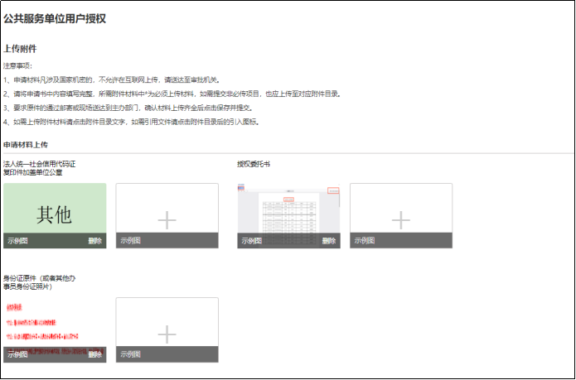View 示例图 on the empty 授权委托书 slot
This screenshot has width=576, height=380.
tap(365, 241)
